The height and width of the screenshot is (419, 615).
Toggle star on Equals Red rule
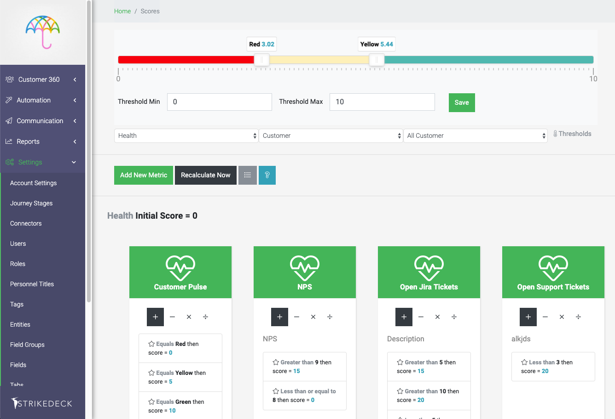click(x=151, y=344)
